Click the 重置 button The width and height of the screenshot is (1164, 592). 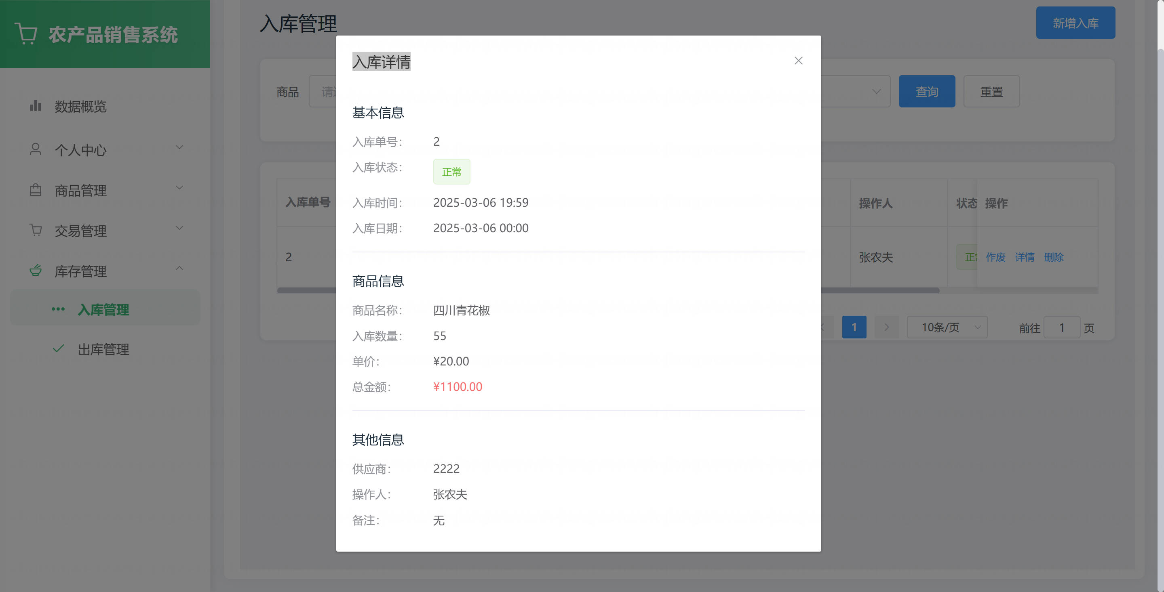pyautogui.click(x=991, y=91)
